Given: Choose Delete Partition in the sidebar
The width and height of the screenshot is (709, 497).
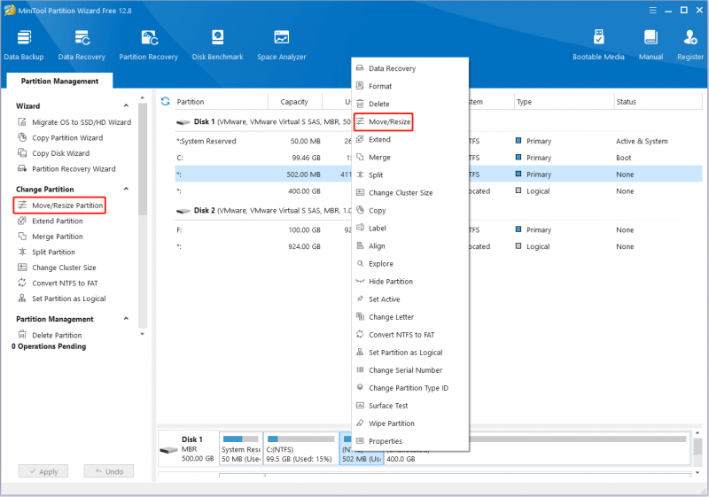Looking at the screenshot, I should point(50,335).
